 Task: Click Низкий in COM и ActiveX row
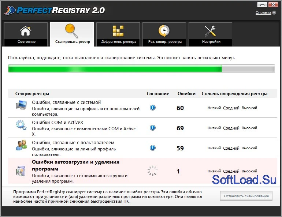pyautogui.click(x=214, y=128)
